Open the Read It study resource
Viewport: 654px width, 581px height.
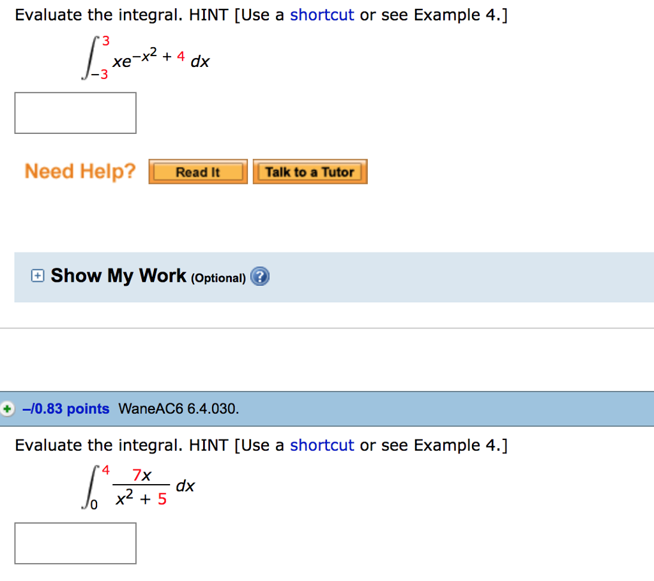click(197, 172)
